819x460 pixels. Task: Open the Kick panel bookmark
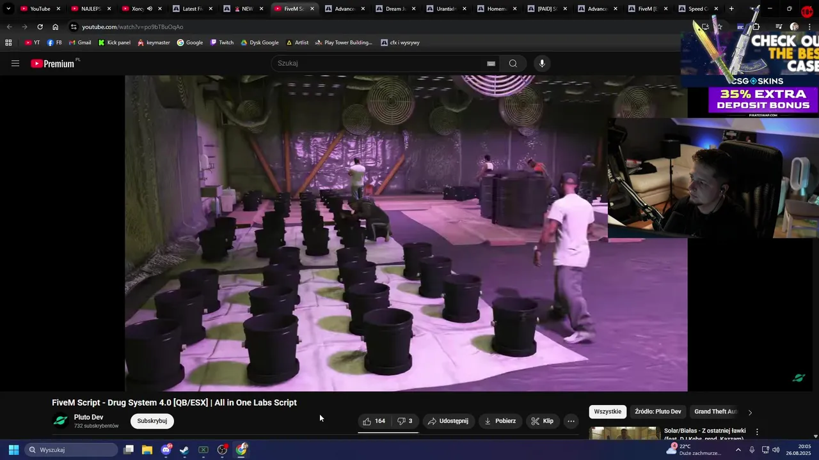(x=114, y=43)
